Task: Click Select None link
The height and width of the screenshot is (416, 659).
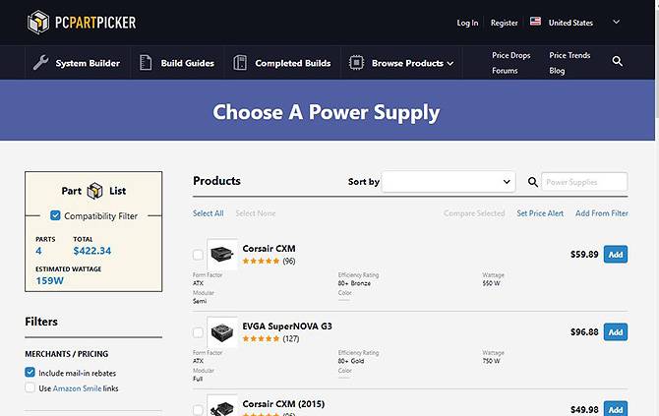Action: (x=256, y=213)
